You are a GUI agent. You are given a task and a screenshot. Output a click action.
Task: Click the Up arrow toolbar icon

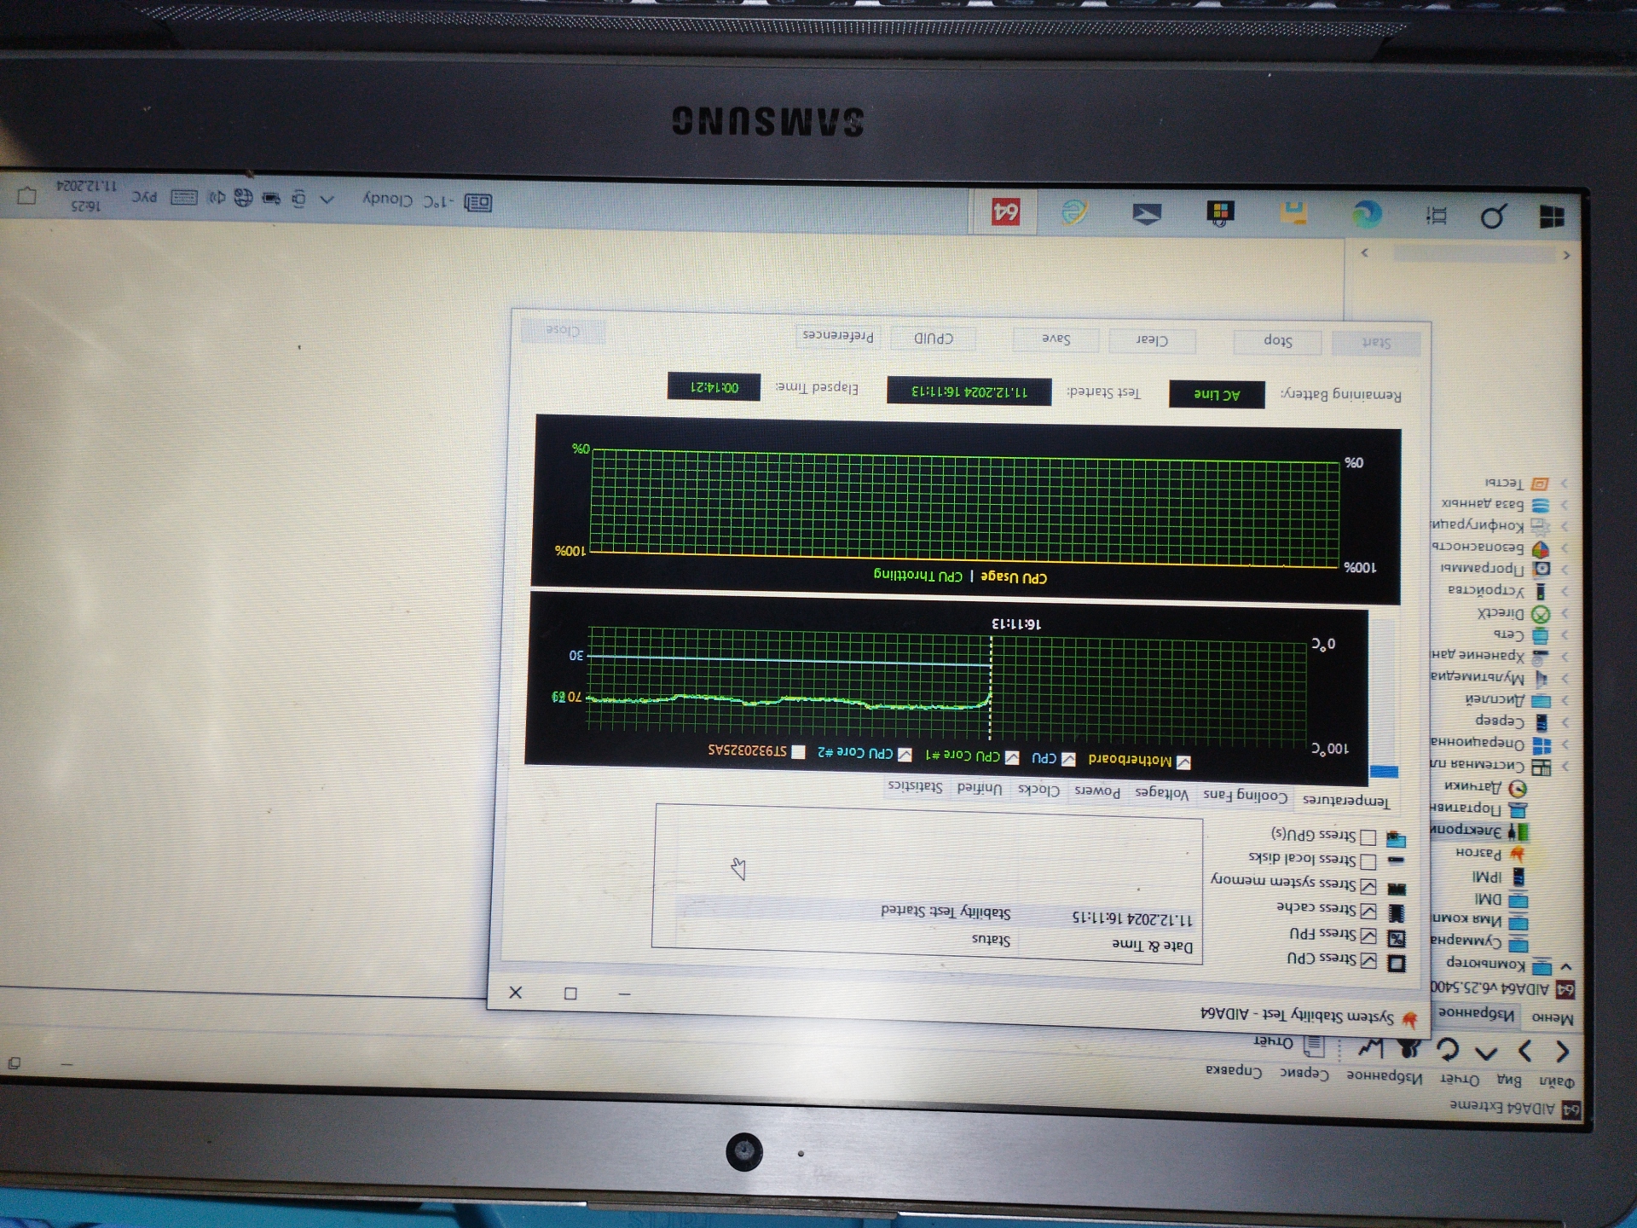click(1486, 1052)
